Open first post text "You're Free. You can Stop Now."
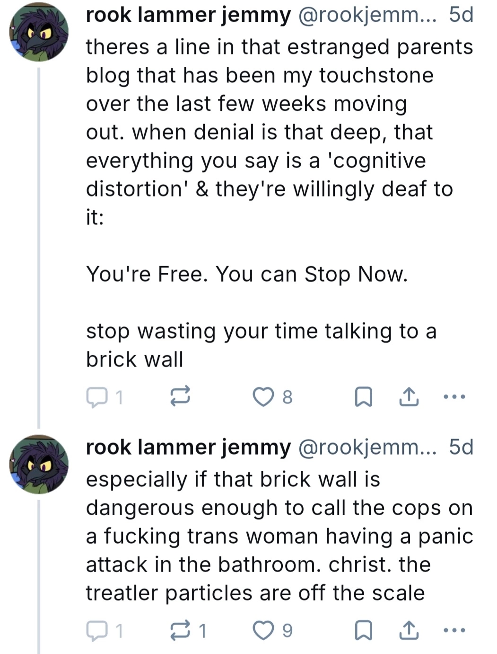Viewport: 497px width, 654px height. (246, 274)
